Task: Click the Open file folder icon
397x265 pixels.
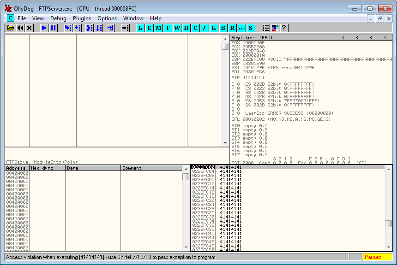Action: (11, 28)
